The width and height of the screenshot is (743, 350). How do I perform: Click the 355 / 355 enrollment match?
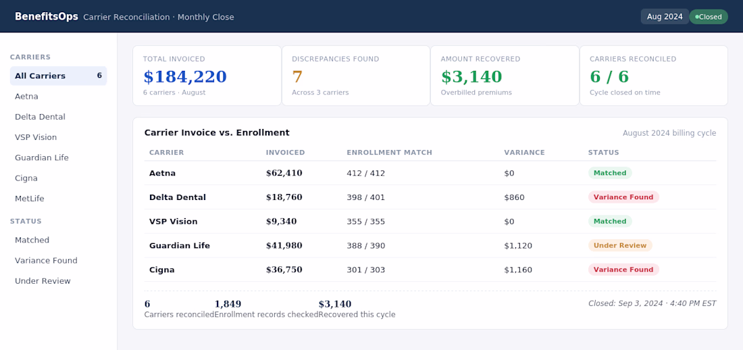(x=366, y=222)
